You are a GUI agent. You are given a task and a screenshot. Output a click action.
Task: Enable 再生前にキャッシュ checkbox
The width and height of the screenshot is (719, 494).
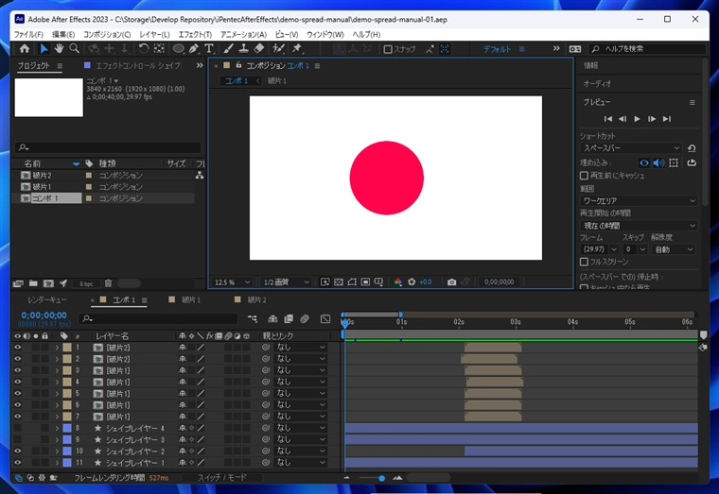584,176
